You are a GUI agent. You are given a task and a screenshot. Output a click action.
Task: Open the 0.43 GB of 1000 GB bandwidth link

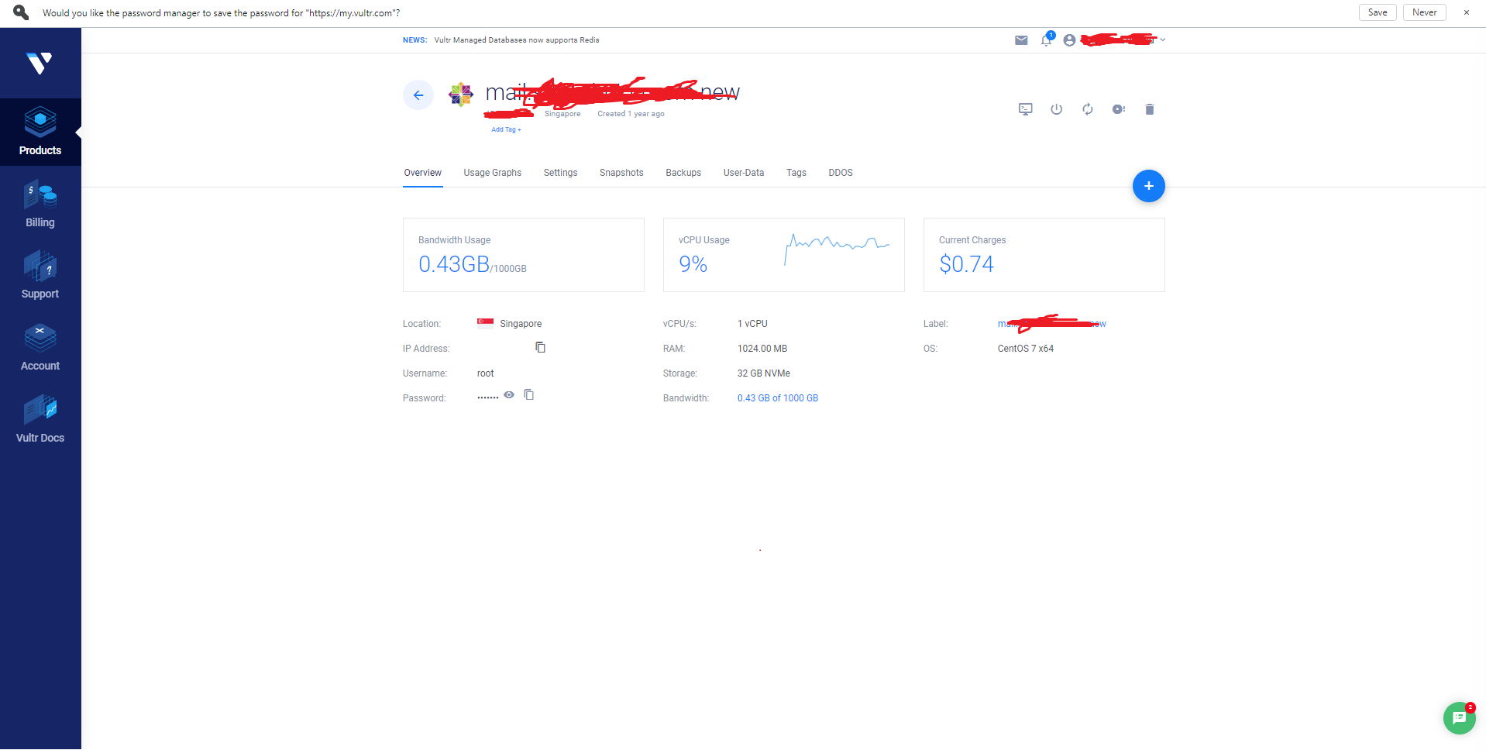(x=777, y=398)
